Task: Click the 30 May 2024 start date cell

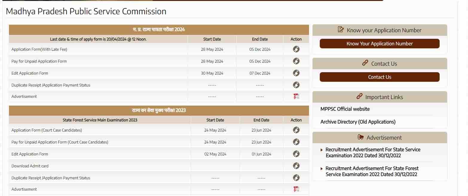Action: click(212, 73)
